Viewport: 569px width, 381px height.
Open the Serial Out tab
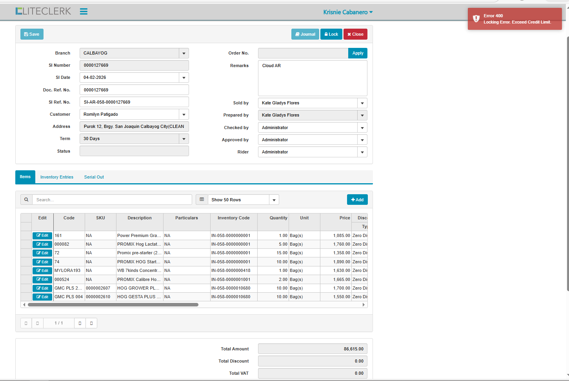94,177
